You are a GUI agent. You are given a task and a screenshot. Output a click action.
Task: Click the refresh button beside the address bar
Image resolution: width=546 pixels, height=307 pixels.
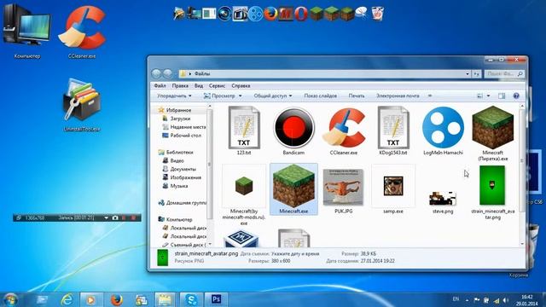coord(476,74)
